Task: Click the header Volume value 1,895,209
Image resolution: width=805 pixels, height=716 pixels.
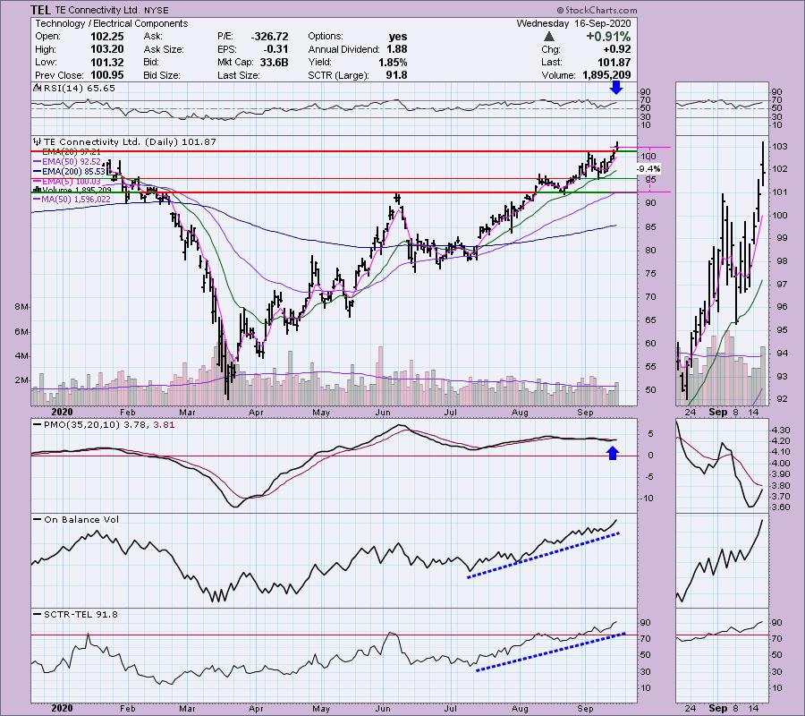Action: [x=606, y=75]
